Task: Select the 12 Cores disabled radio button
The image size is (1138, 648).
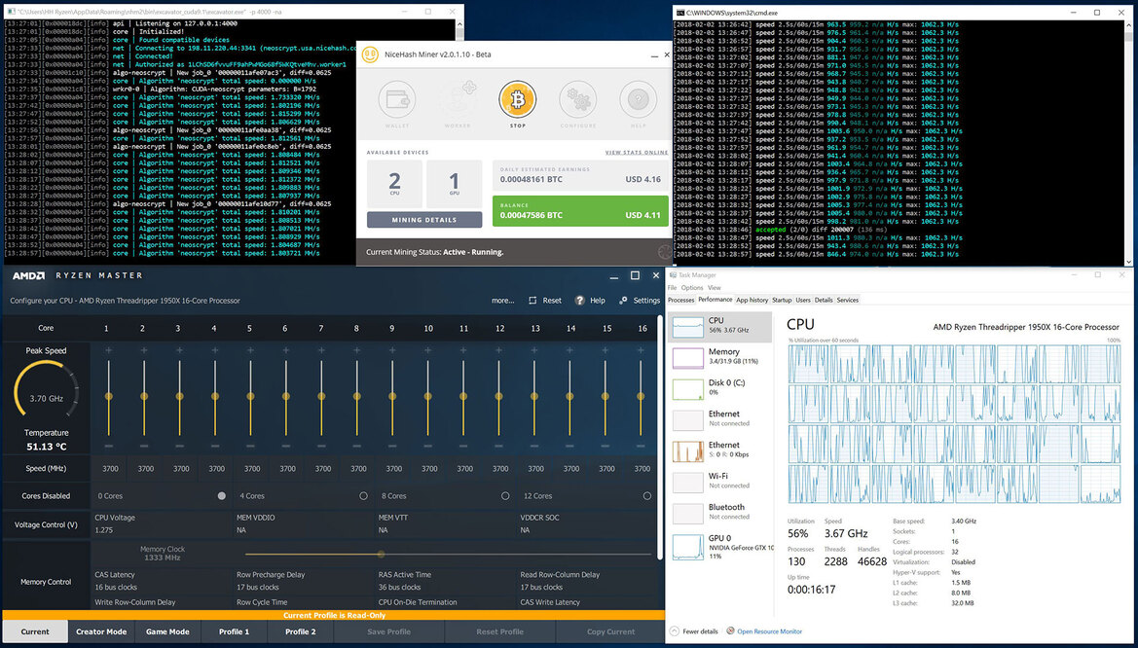Action: [646, 496]
